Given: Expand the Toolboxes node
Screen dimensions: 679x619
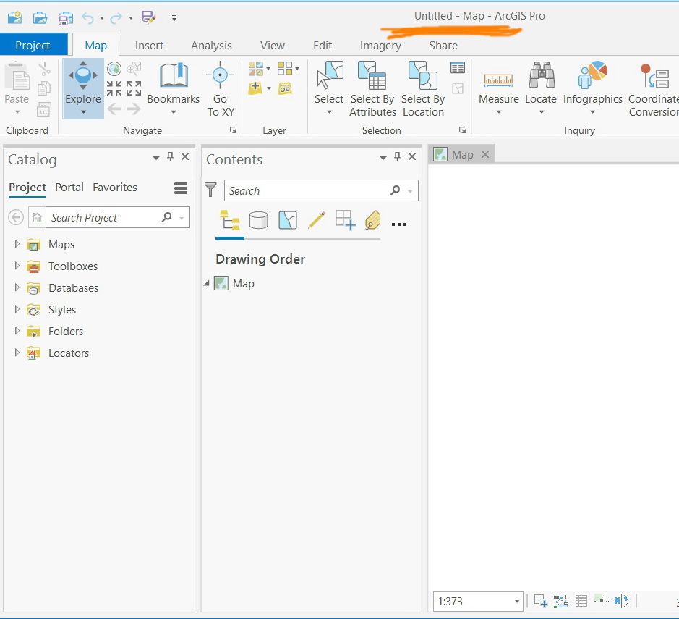Looking at the screenshot, I should [x=17, y=266].
